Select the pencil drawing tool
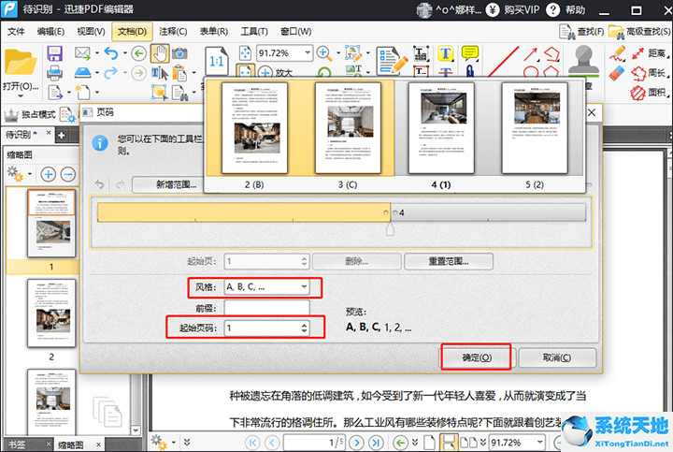Image resolution: width=673 pixels, height=452 pixels. [x=617, y=53]
